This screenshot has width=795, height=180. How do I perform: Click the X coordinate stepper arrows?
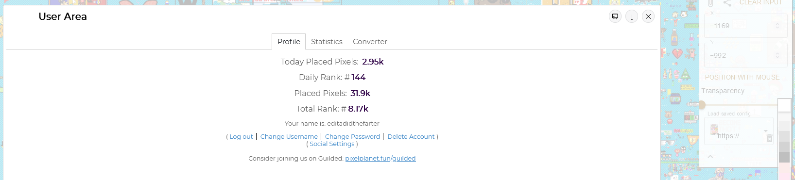(x=778, y=26)
